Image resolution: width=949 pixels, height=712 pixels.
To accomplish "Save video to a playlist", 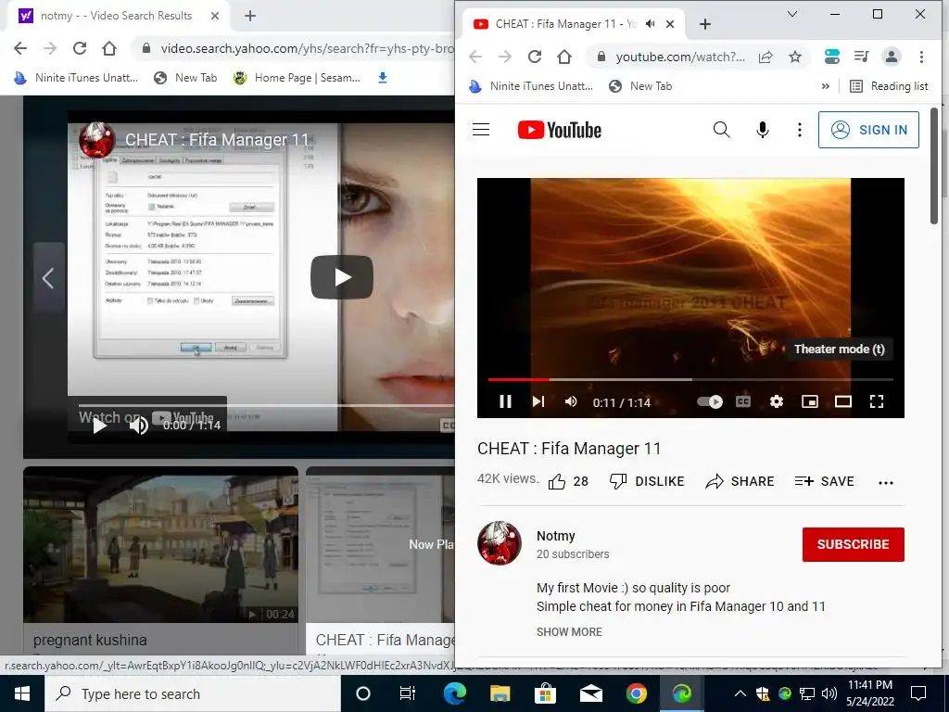I will (824, 481).
